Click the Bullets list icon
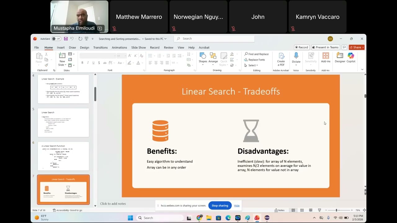The width and height of the screenshot is (397, 223). pyautogui.click(x=150, y=55)
